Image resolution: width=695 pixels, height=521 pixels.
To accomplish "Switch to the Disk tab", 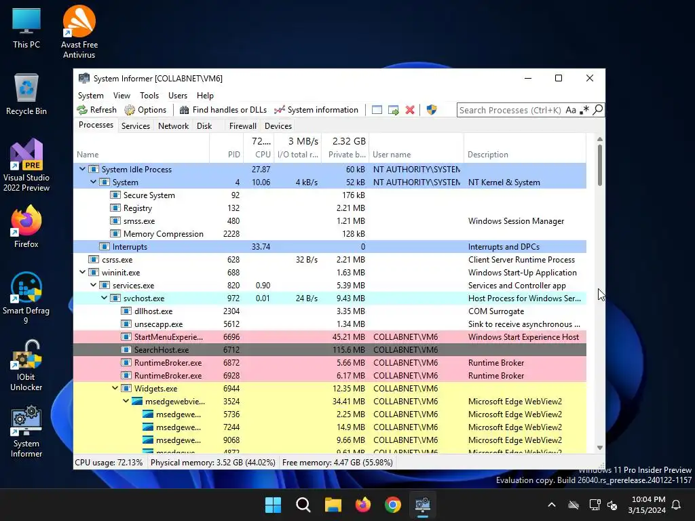I will (x=204, y=126).
